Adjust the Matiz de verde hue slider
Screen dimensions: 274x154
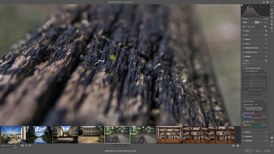tap(255, 127)
